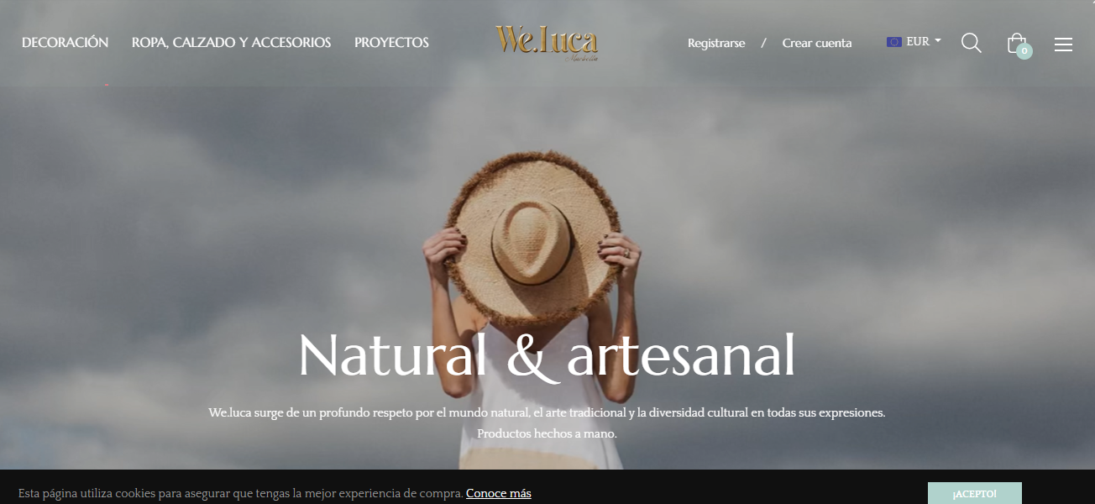
Task: Open search with the magnifier icon
Action: point(971,43)
